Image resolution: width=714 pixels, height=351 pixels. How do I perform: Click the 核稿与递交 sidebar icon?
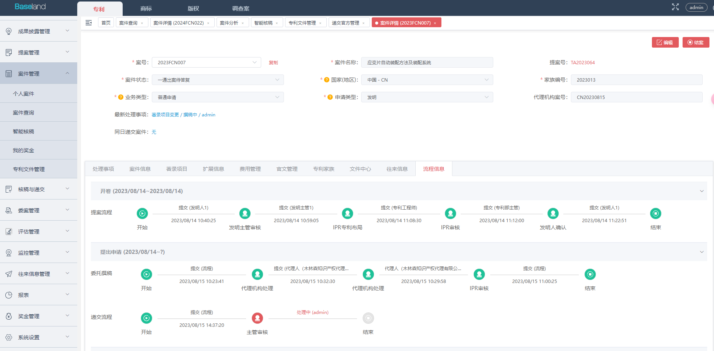pos(9,189)
